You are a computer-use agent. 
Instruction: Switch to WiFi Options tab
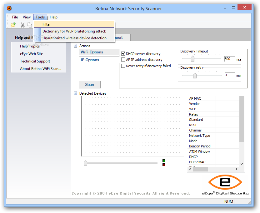pyautogui.click(x=99, y=52)
